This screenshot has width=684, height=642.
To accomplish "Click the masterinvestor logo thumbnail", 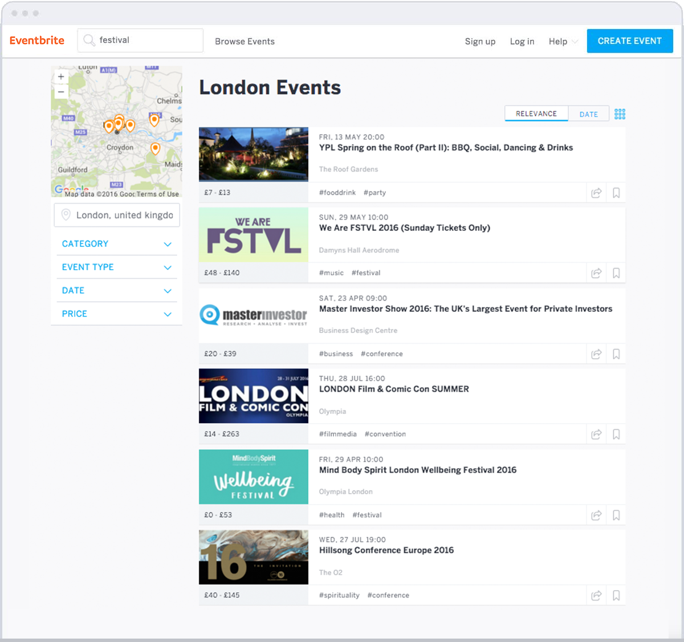I will (254, 315).
